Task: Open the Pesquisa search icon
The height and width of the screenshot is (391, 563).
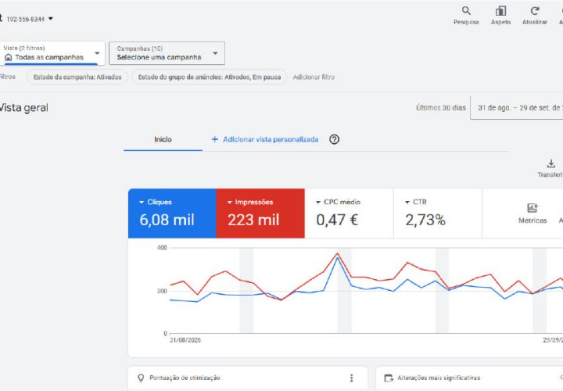Action: tap(466, 11)
